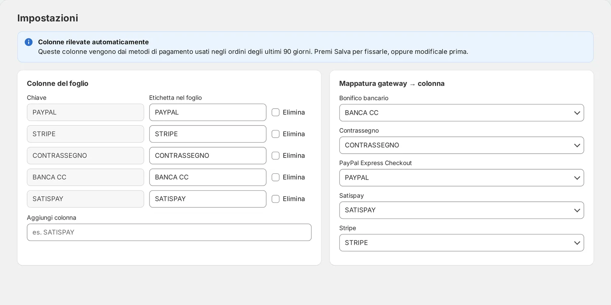Viewport: 611px width, 305px height.
Task: Edit the PAYPAL sheet label field
Action: (208, 112)
